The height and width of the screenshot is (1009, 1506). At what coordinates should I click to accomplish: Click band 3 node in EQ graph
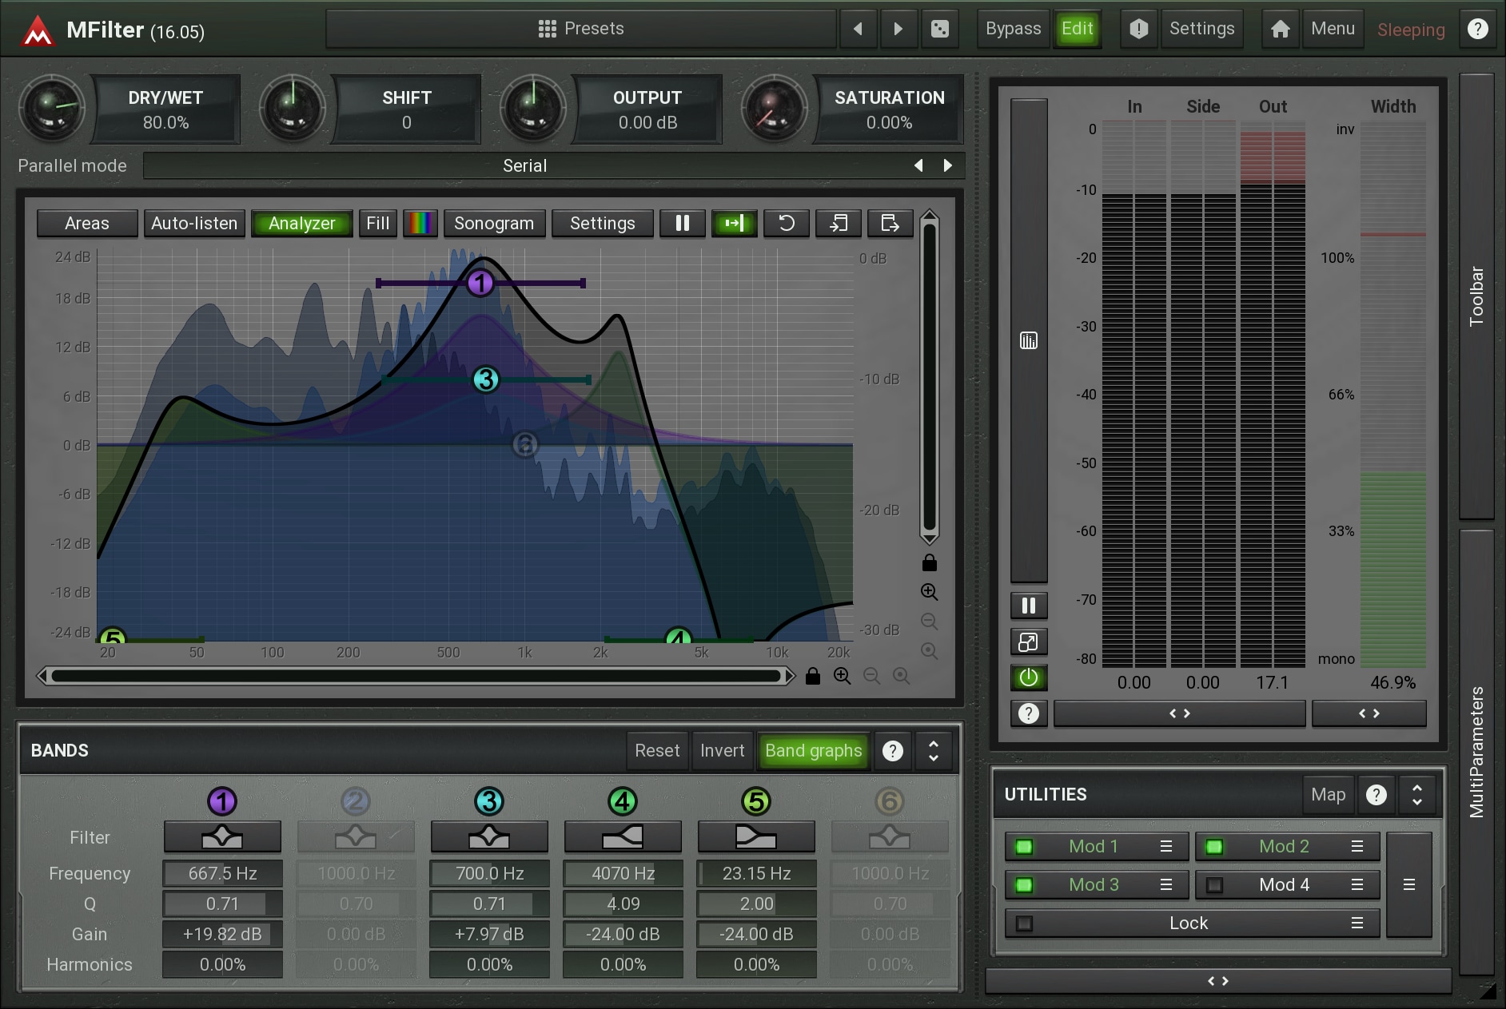click(486, 379)
